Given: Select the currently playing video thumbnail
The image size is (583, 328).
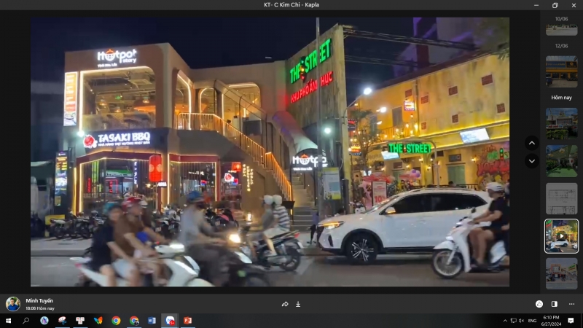Looking at the screenshot, I should coord(561,236).
